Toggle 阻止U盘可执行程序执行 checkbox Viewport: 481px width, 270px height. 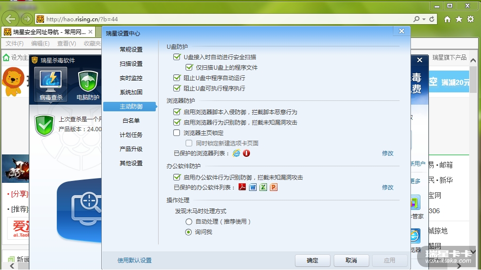pos(177,88)
